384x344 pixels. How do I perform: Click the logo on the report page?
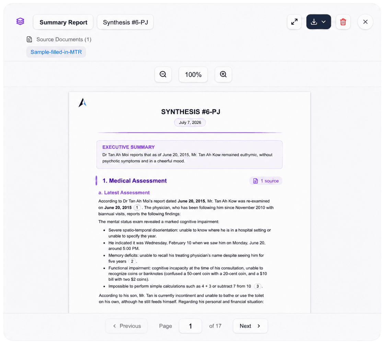click(82, 103)
